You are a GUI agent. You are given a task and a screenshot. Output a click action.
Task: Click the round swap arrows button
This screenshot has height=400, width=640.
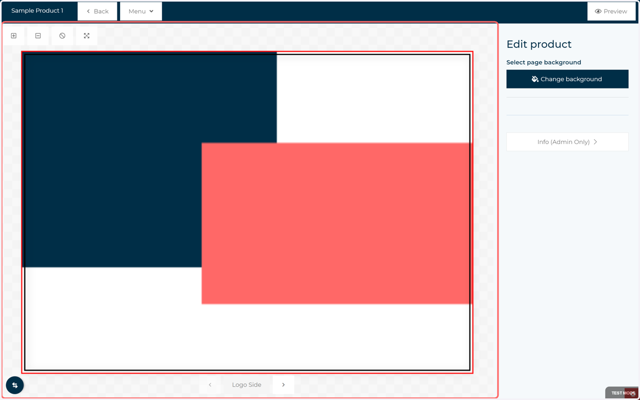coord(15,385)
